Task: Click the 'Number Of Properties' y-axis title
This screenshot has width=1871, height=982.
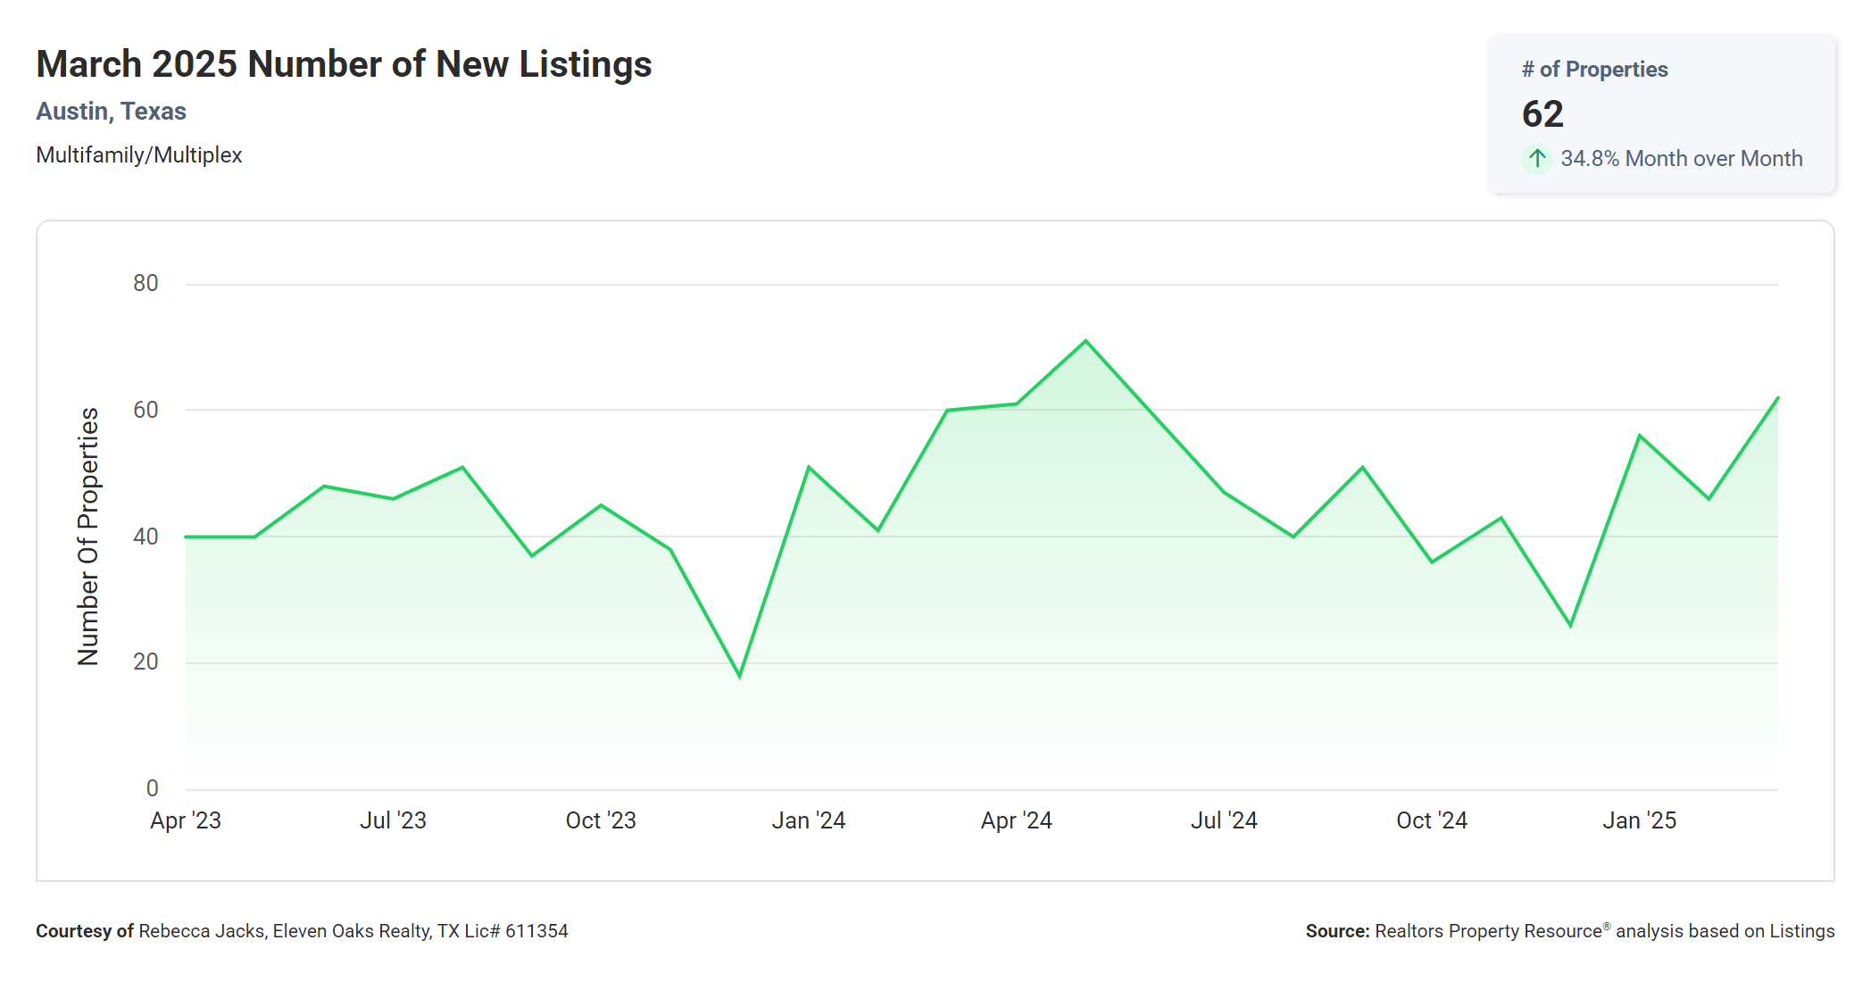Action: (x=88, y=537)
